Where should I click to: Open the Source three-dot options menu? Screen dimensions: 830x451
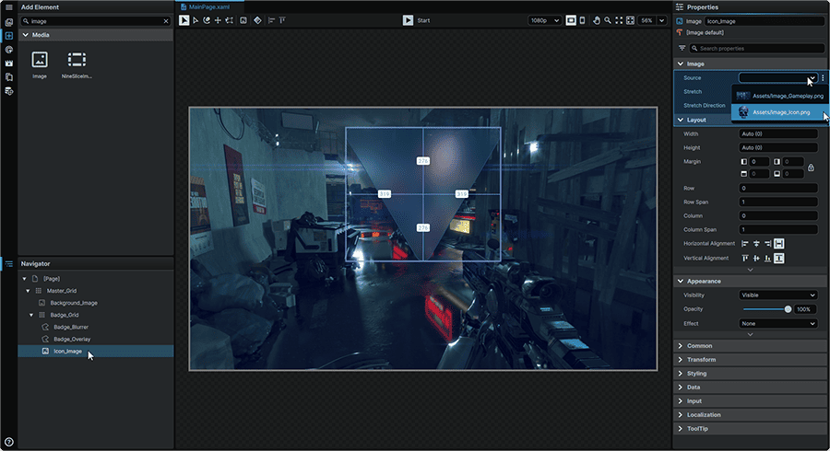coord(823,77)
